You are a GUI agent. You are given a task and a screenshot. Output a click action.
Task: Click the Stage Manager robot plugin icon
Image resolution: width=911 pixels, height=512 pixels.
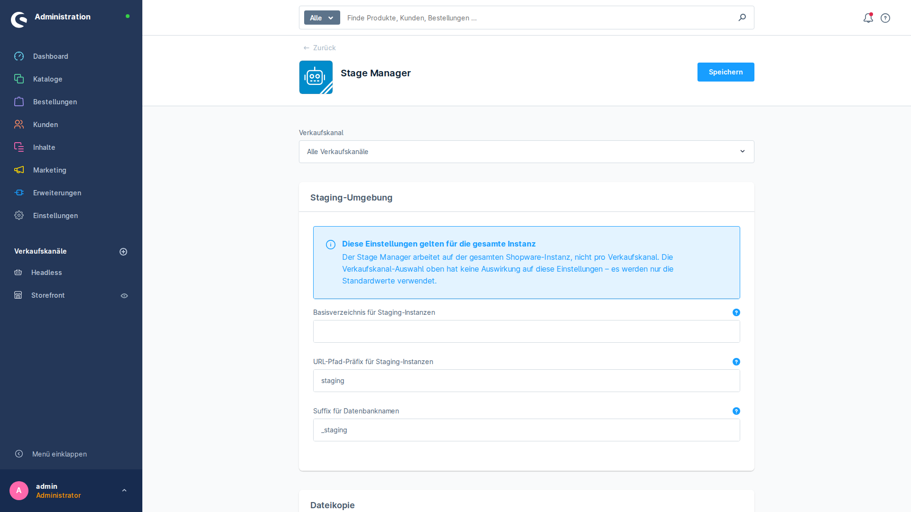click(x=316, y=77)
